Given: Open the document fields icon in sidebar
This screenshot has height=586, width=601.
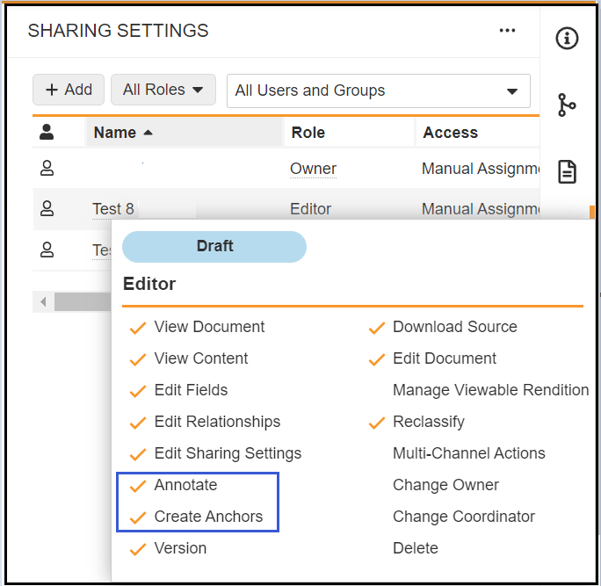Looking at the screenshot, I should coord(568,171).
